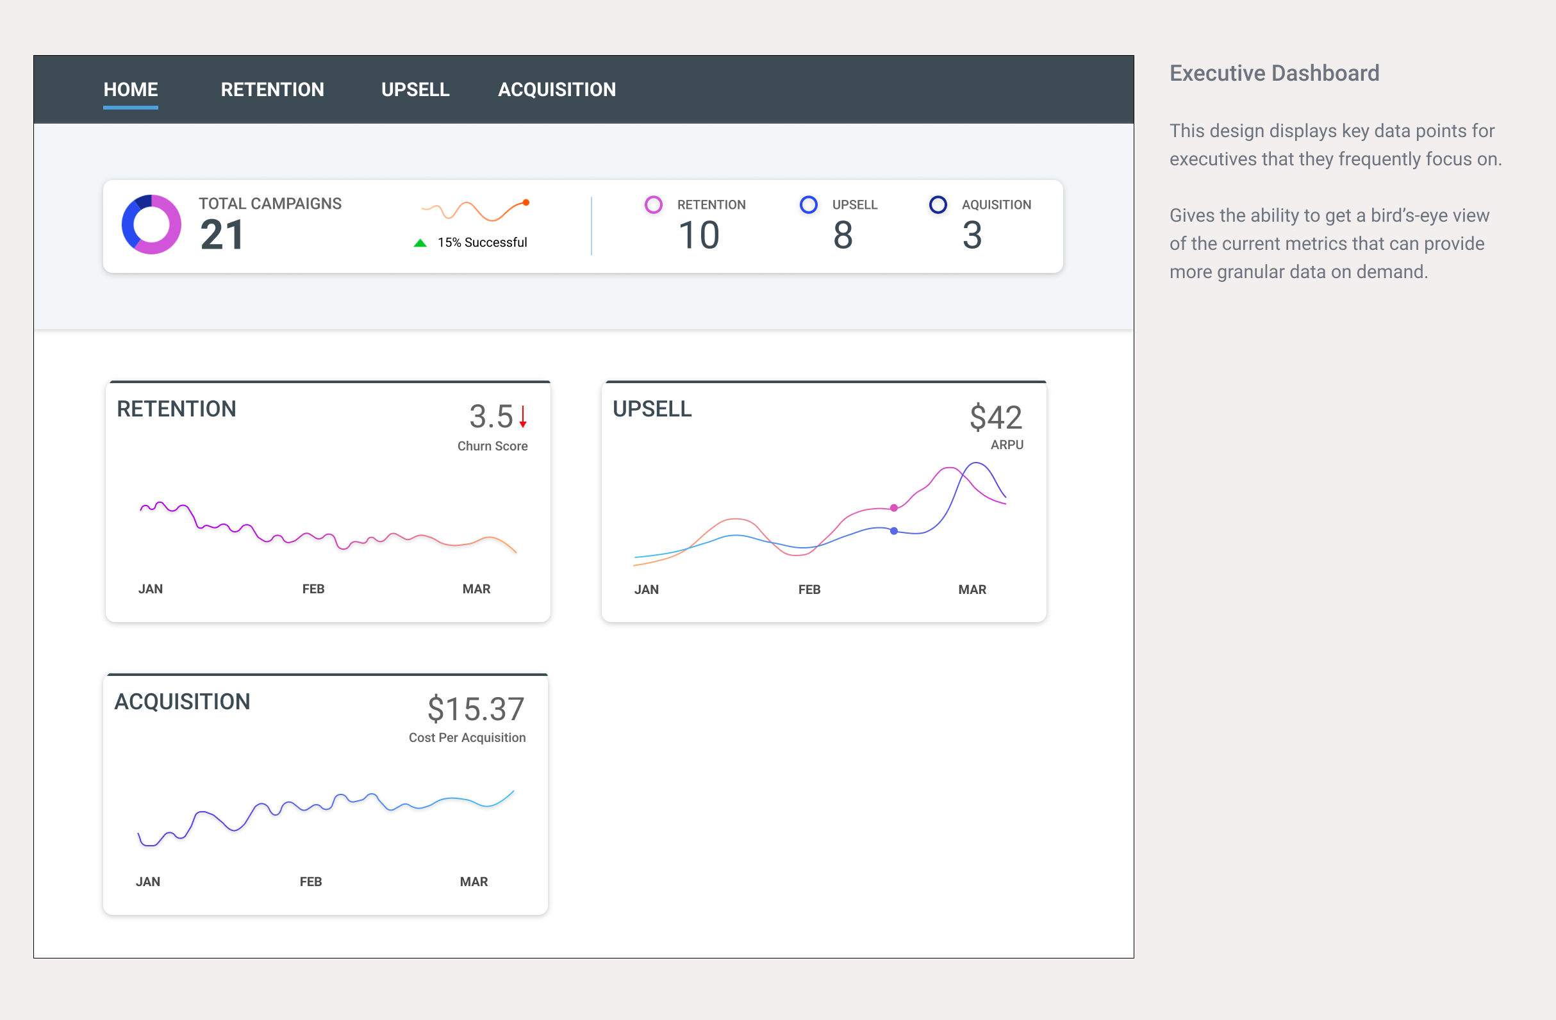Click the blue data point on Upsell chart

coord(894,531)
